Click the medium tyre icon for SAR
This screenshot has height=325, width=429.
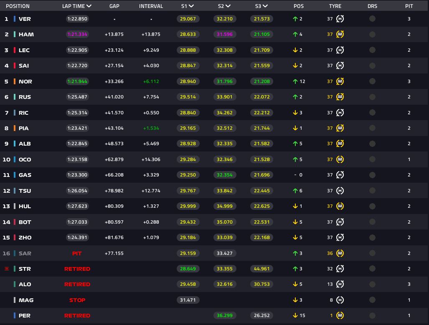340,253
